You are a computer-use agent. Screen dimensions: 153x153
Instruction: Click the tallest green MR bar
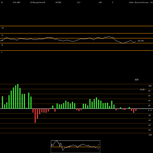click(18, 96)
